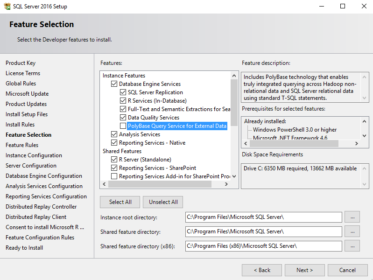Browse for Shared feature directory (x86)
373x280 pixels.
tap(352, 246)
